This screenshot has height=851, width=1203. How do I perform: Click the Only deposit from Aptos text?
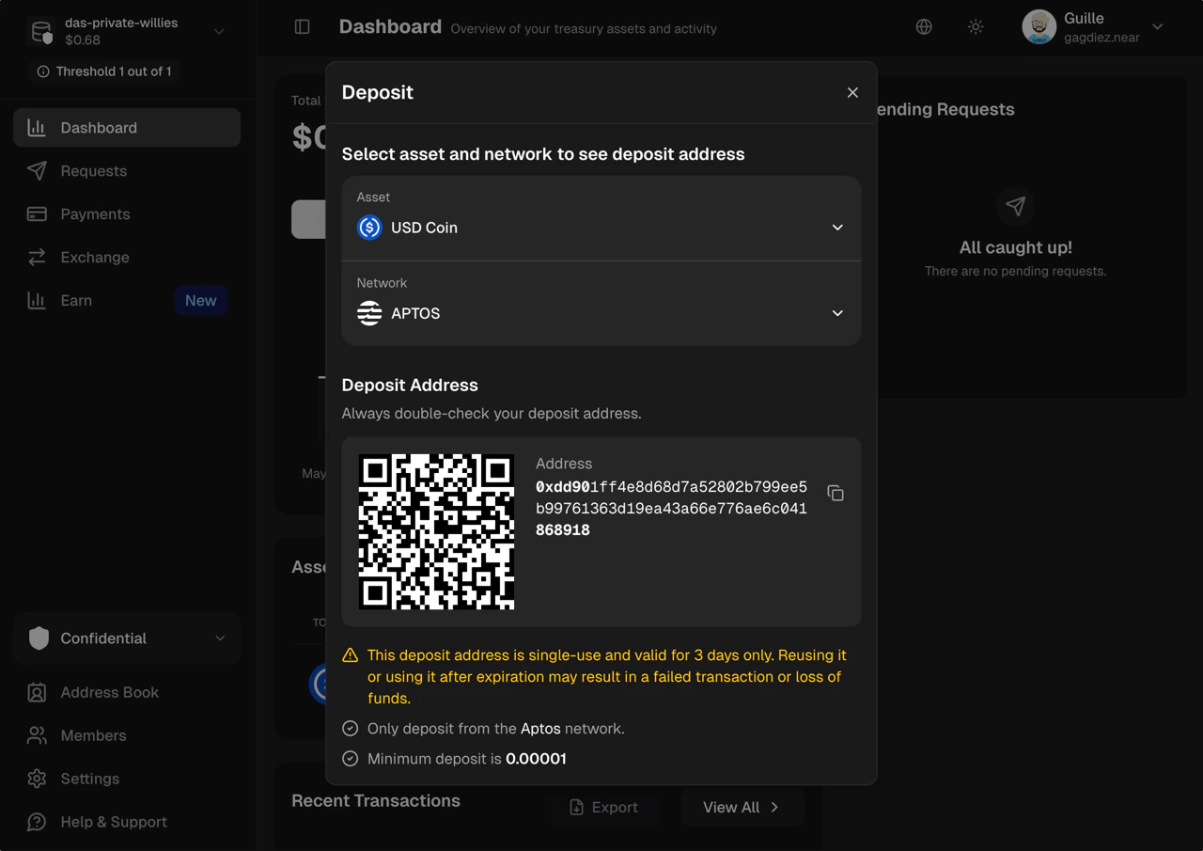(496, 729)
